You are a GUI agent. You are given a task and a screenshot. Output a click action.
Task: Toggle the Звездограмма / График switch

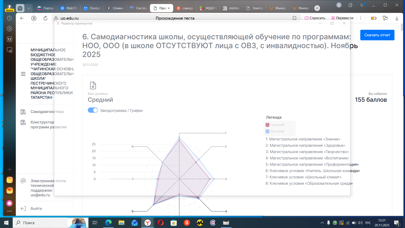click(93, 110)
